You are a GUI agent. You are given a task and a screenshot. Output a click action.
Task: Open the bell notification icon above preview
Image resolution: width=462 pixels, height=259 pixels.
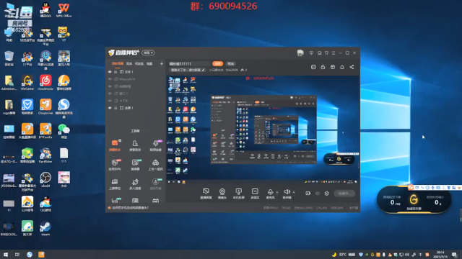(342, 67)
